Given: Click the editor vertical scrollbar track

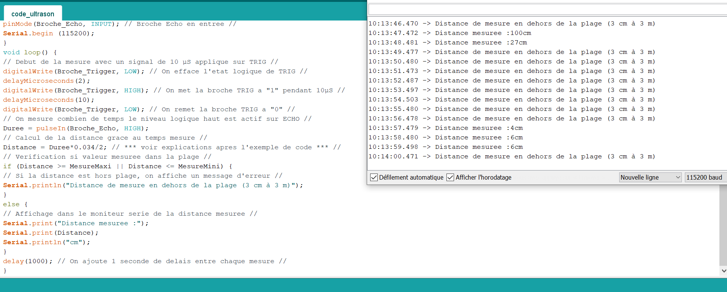Looking at the screenshot, I should point(723,228).
